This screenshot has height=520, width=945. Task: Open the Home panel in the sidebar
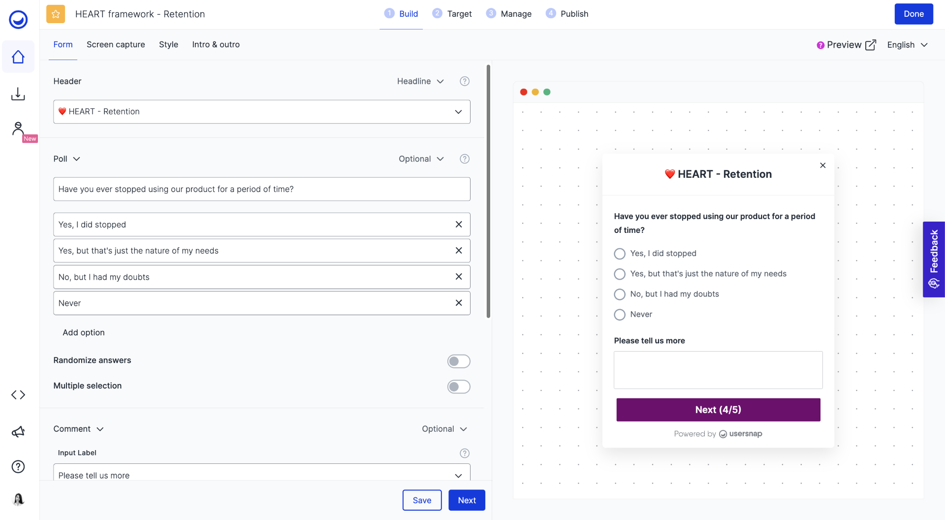point(18,57)
